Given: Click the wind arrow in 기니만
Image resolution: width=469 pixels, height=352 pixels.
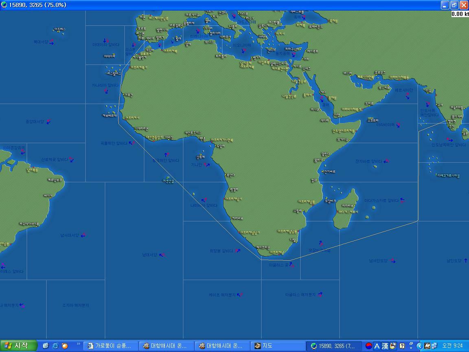Looking at the screenshot, I should tap(207, 165).
